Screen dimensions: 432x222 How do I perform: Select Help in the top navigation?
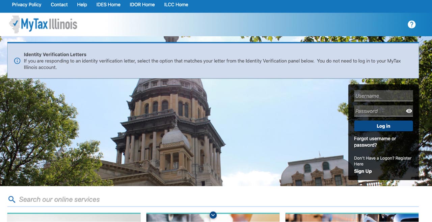click(x=82, y=5)
